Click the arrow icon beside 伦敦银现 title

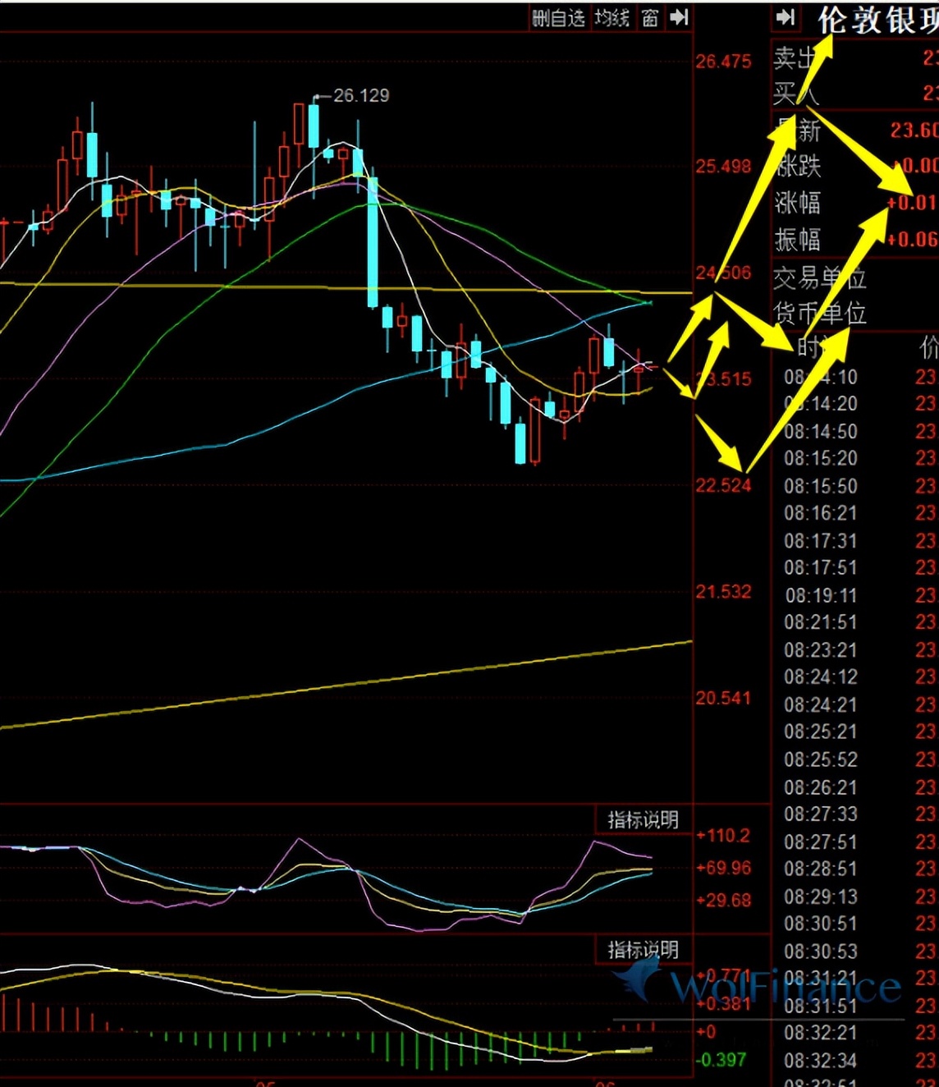pyautogui.click(x=786, y=17)
